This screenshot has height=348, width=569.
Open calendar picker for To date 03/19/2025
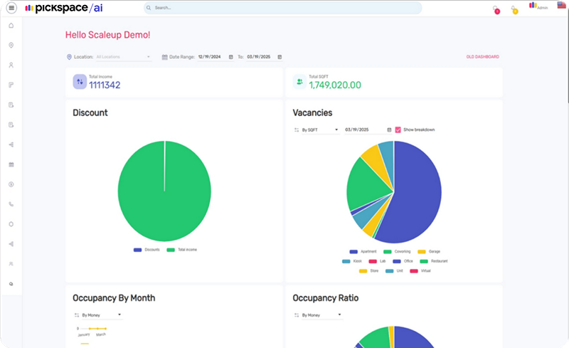click(x=280, y=57)
